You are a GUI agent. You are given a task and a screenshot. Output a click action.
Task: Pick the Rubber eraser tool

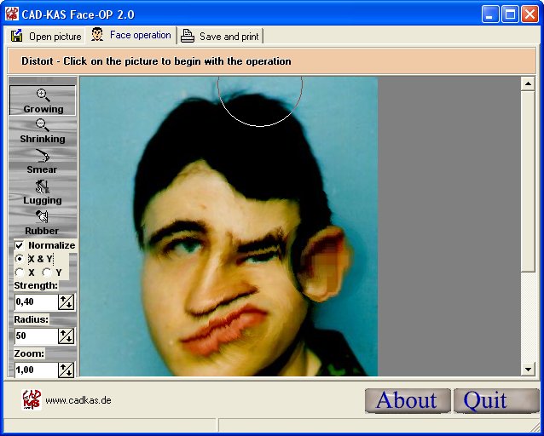click(43, 223)
